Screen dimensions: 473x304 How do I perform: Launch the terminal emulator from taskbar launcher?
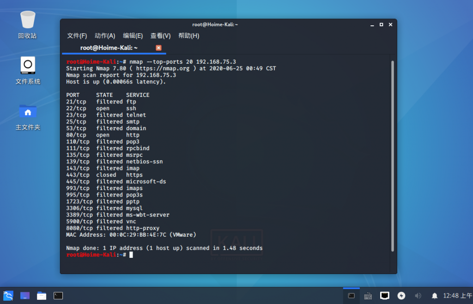(58, 296)
